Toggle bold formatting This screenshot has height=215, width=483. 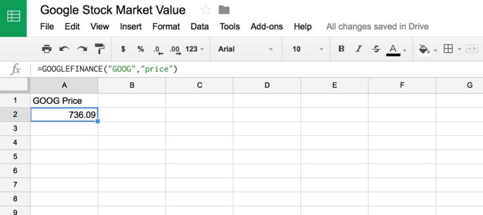click(341, 49)
